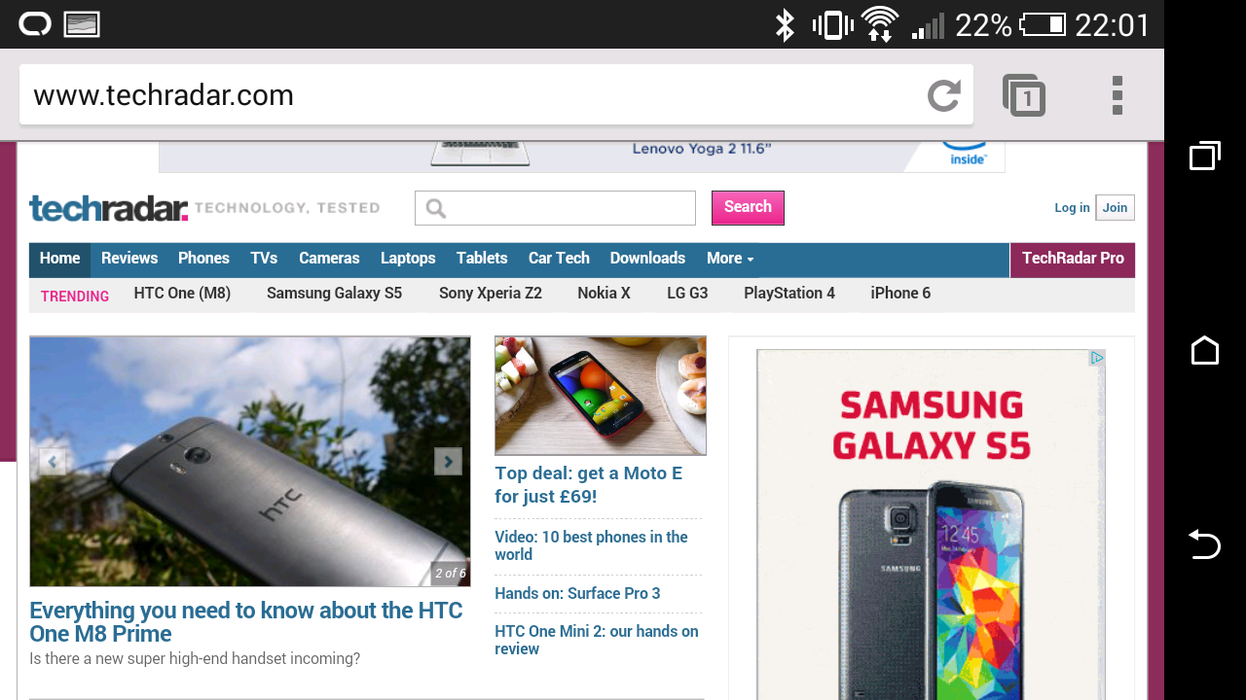The image size is (1246, 700).
Task: Tap the Bluetooth status icon
Action: click(784, 24)
